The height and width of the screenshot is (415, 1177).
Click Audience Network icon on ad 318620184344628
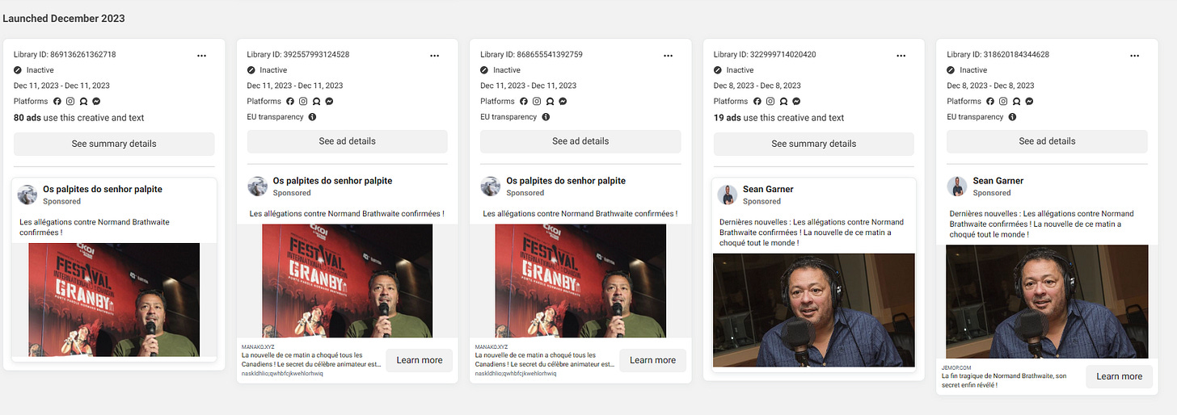[x=1016, y=102]
